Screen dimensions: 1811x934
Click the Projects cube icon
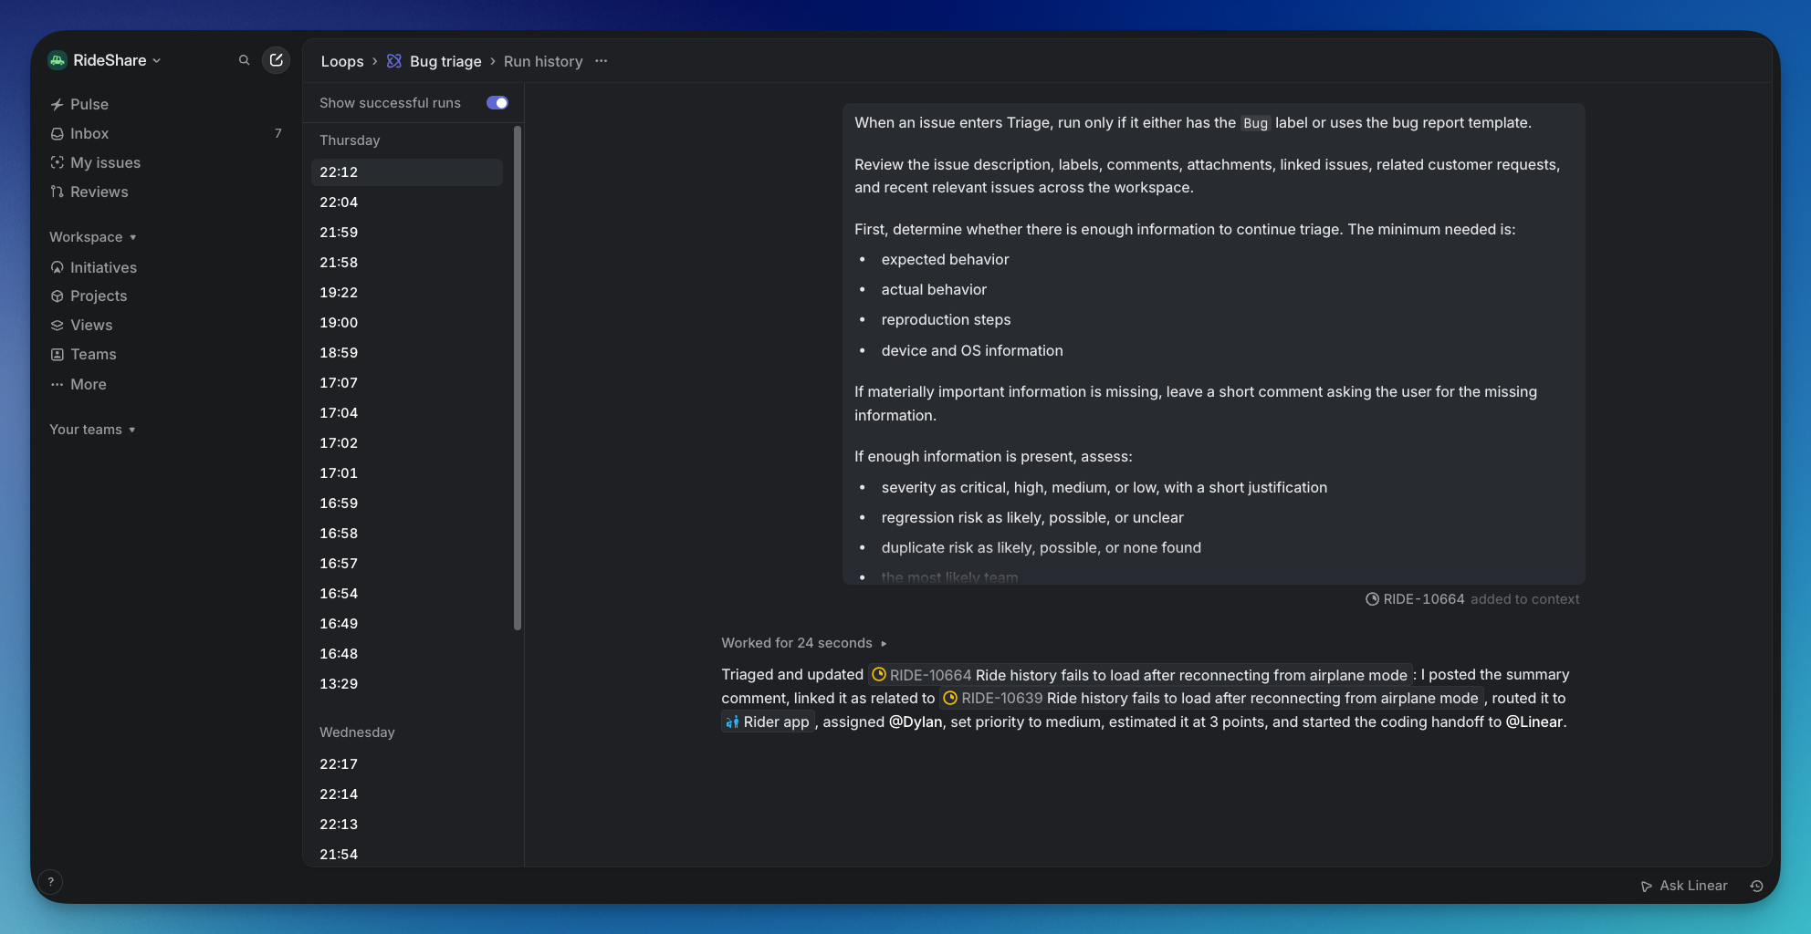point(58,296)
